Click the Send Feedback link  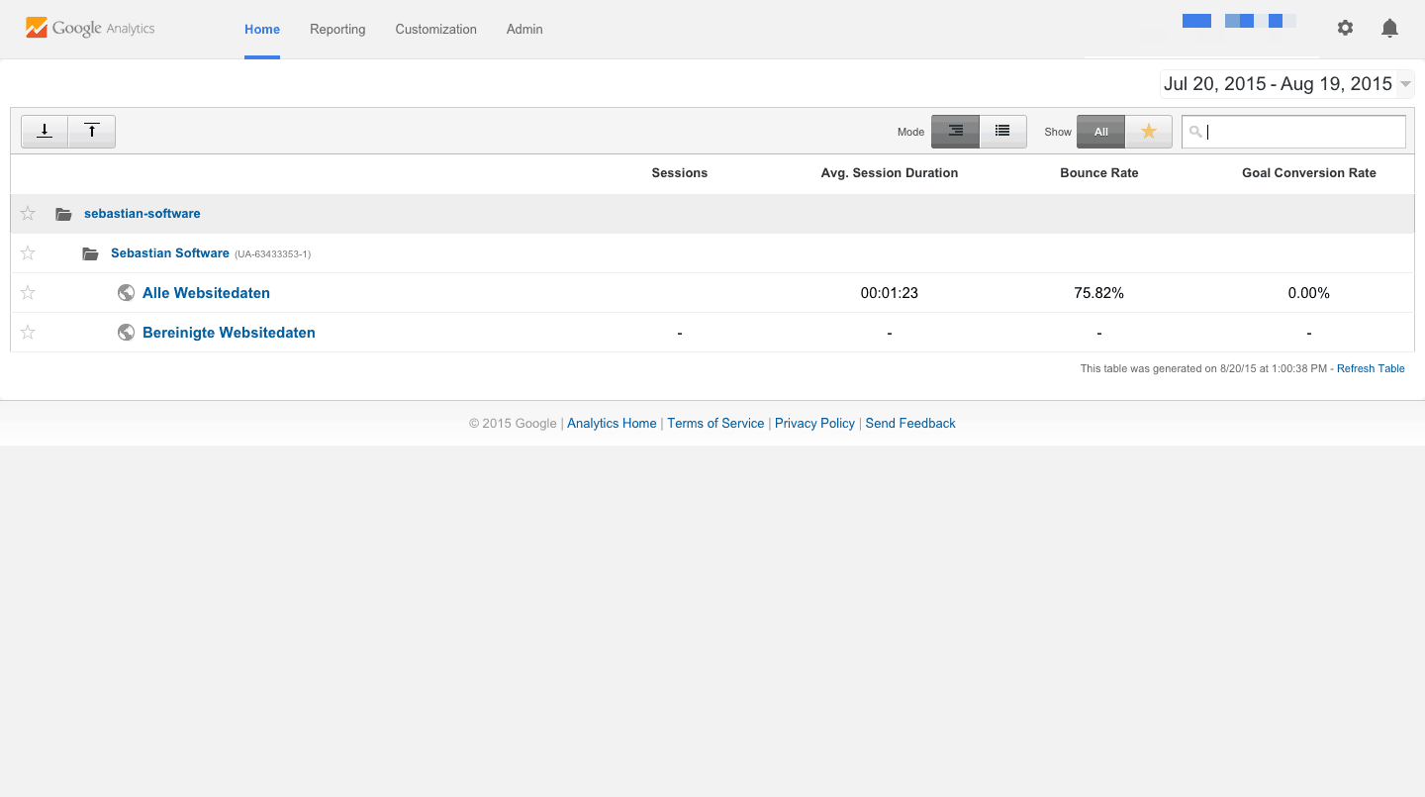coord(910,424)
